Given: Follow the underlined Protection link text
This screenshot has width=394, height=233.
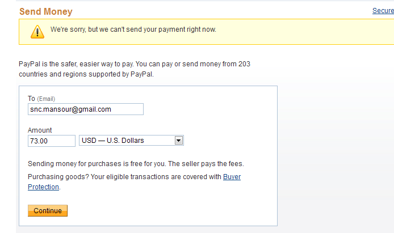Looking at the screenshot, I should [x=43, y=187].
